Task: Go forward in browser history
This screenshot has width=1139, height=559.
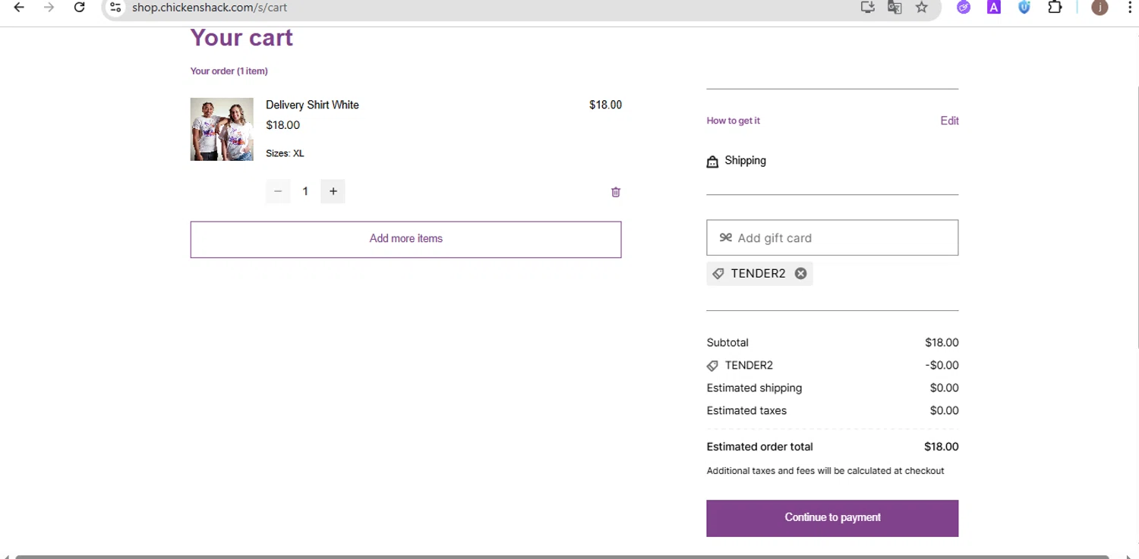Action: point(49,8)
